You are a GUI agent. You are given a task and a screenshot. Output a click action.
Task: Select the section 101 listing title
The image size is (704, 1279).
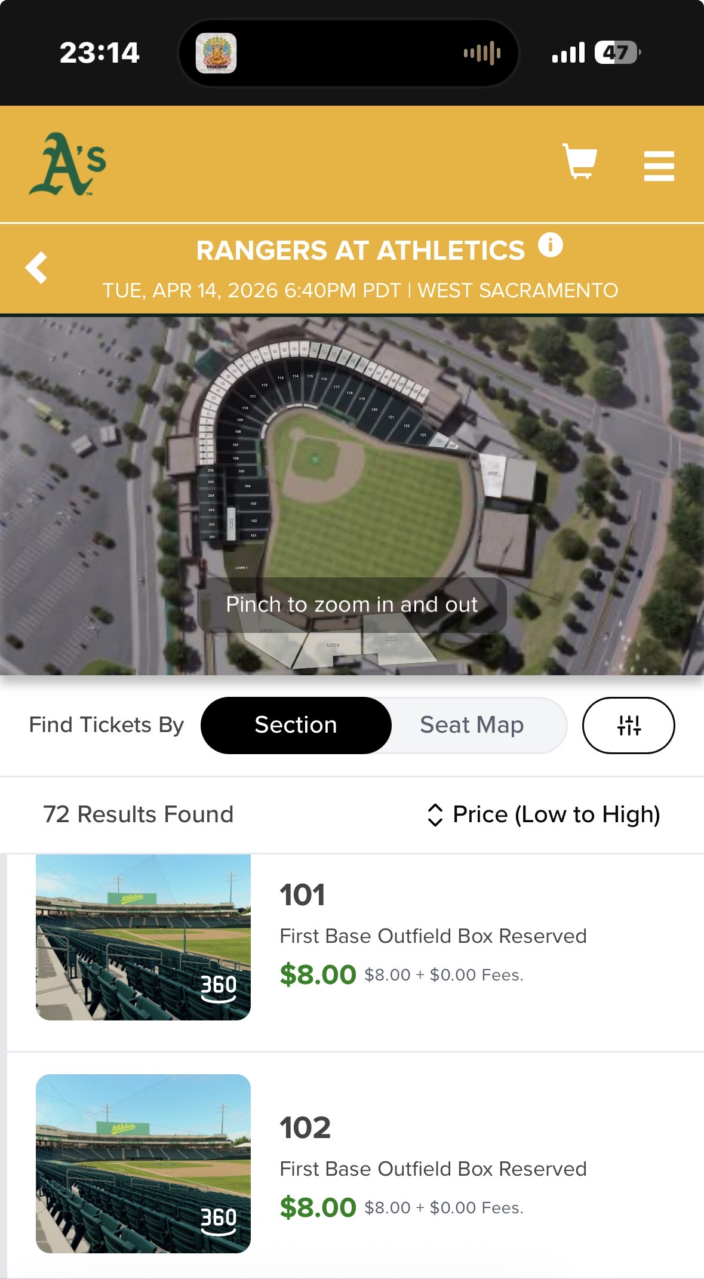pos(303,895)
